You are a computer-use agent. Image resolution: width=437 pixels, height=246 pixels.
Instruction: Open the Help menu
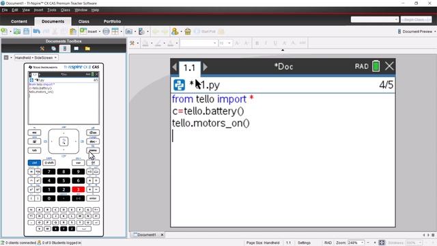pyautogui.click(x=95, y=10)
